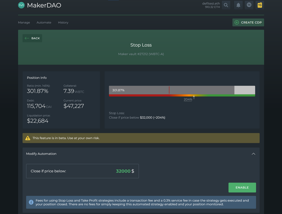
Task: Click the green ENABLE button
Action: pos(242,188)
